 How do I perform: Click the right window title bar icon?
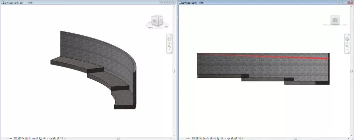180,3
